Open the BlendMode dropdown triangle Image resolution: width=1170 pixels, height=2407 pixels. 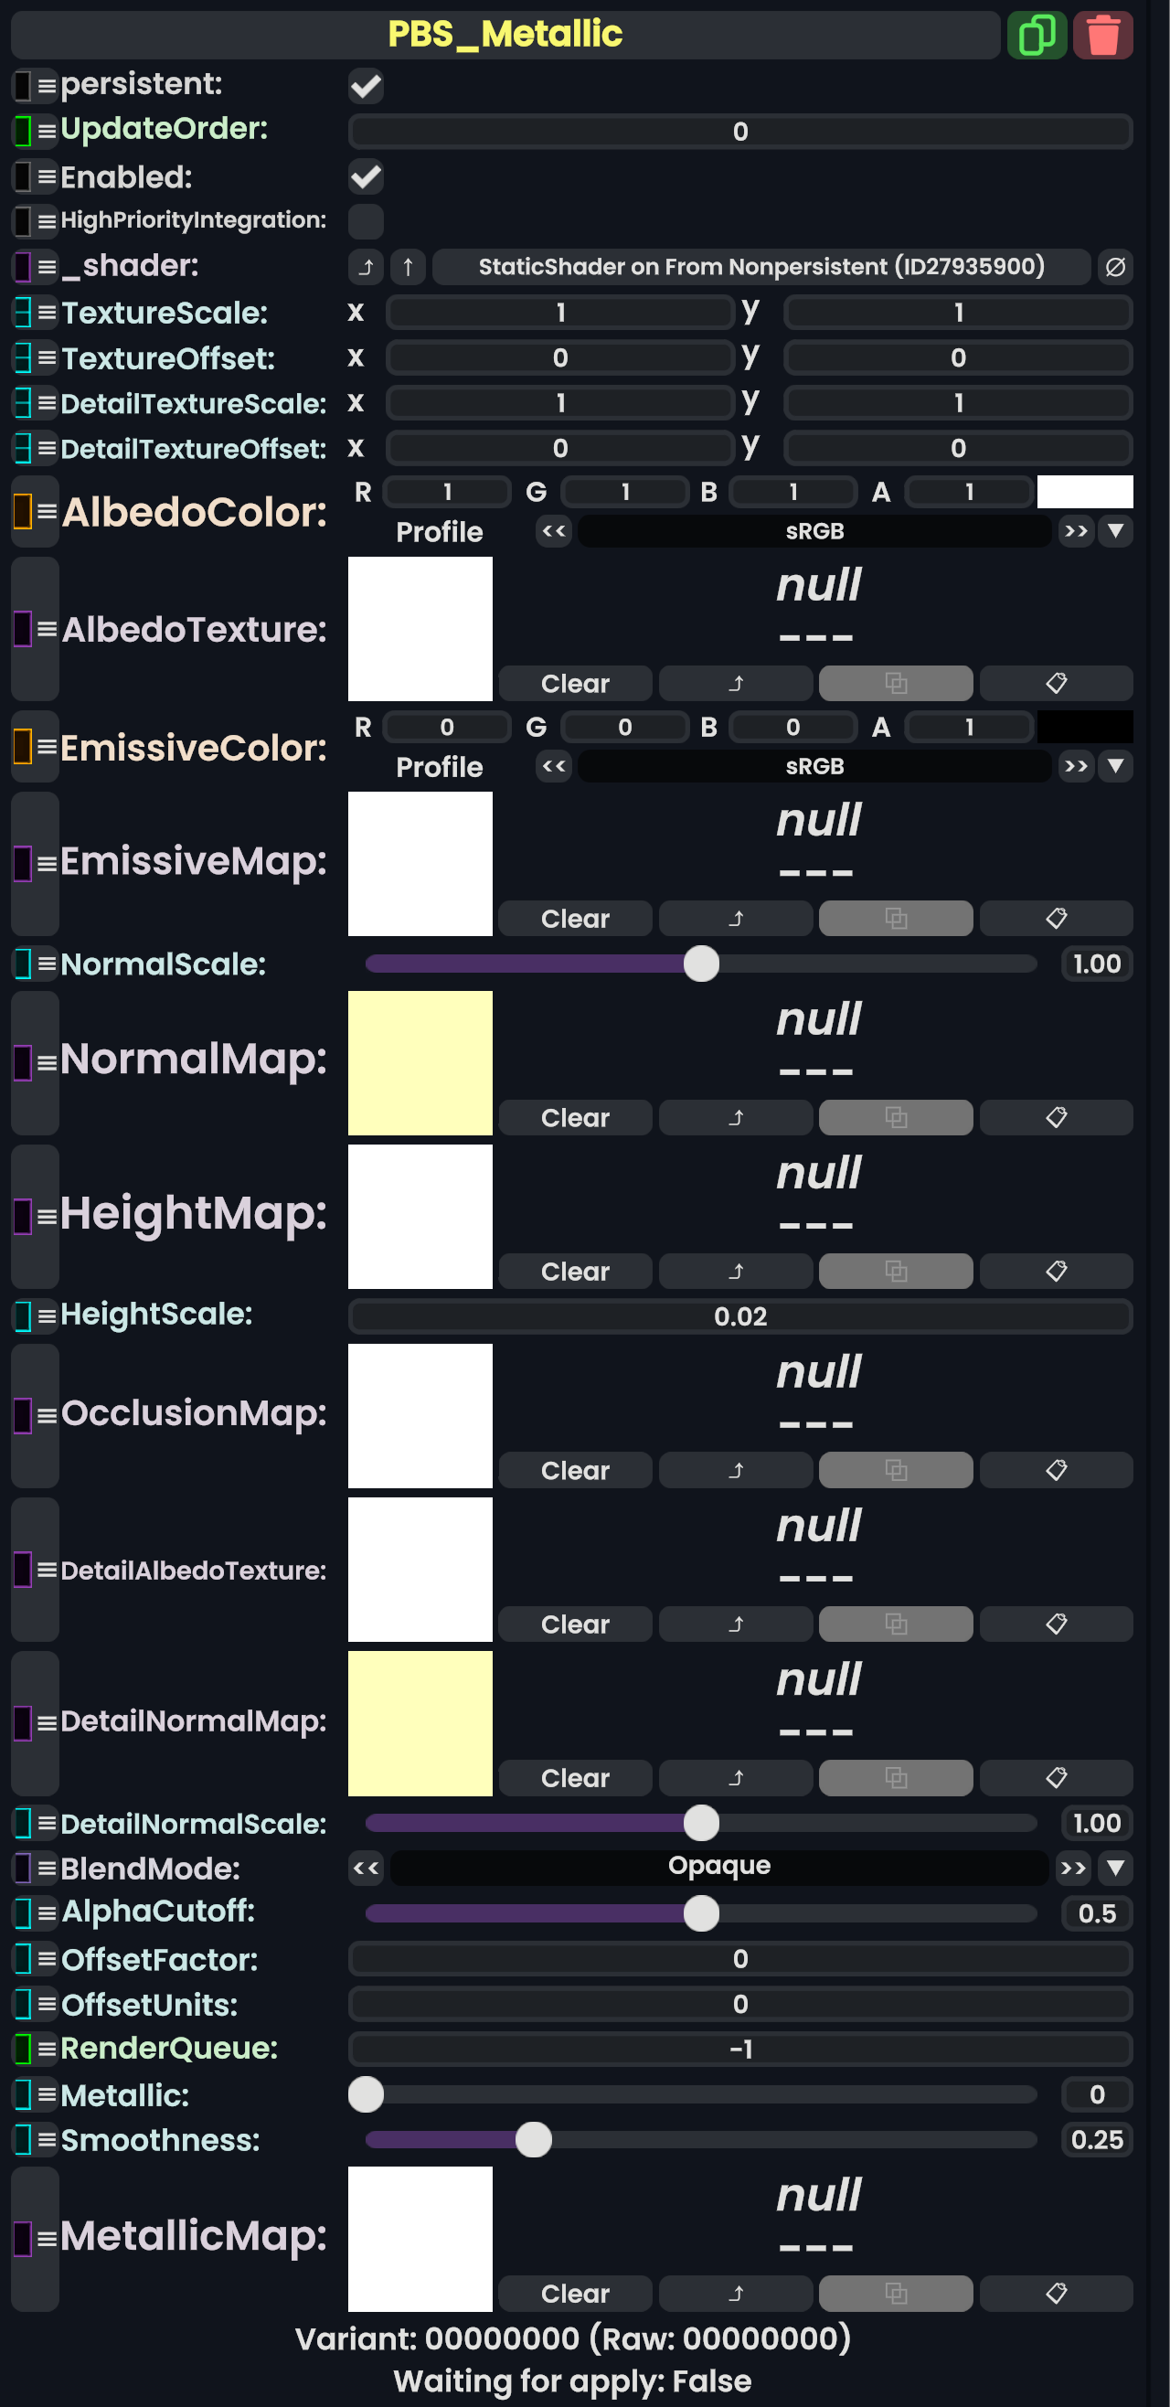[1115, 1868]
